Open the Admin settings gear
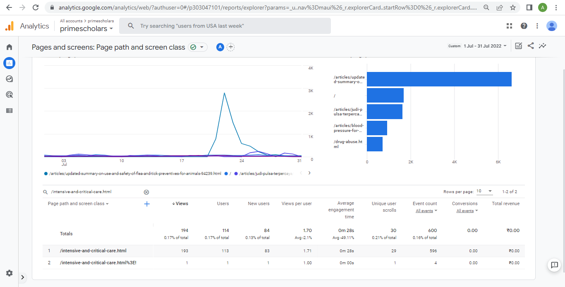Viewport: 565px width, 287px height. [9, 273]
